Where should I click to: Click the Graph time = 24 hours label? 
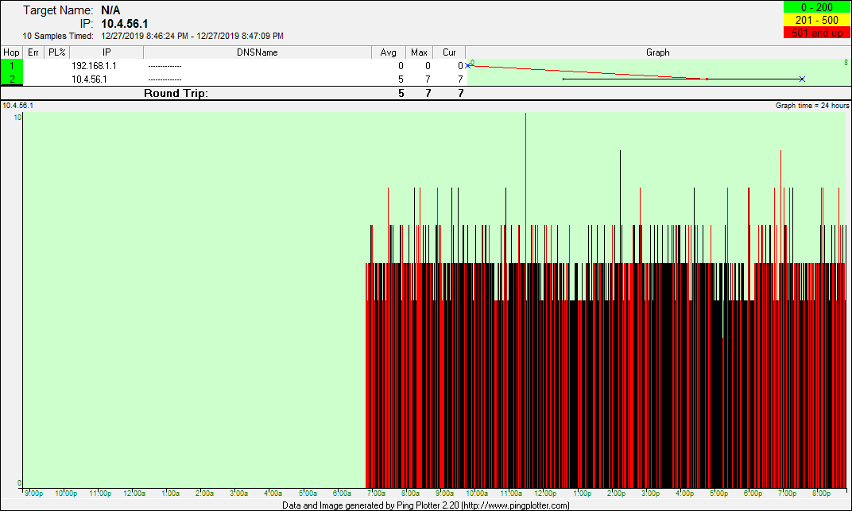pyautogui.click(x=812, y=106)
